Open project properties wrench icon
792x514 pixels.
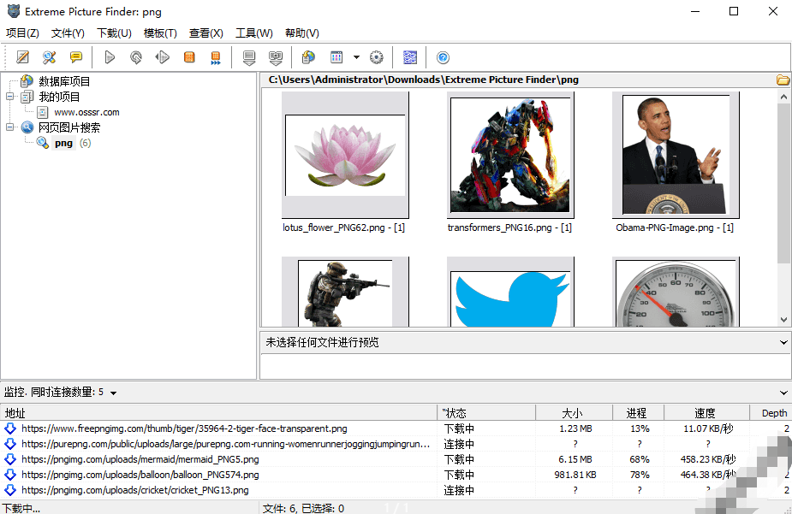pos(50,57)
